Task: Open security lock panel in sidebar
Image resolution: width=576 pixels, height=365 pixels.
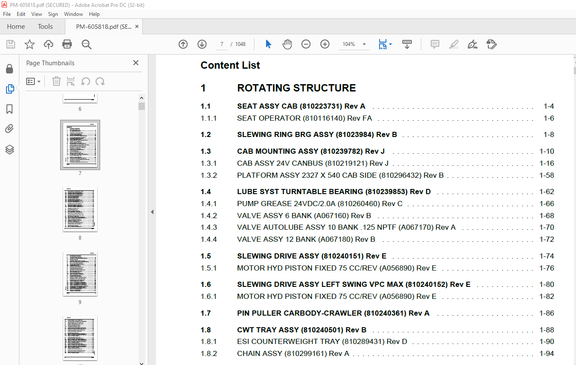Action: (x=9, y=69)
